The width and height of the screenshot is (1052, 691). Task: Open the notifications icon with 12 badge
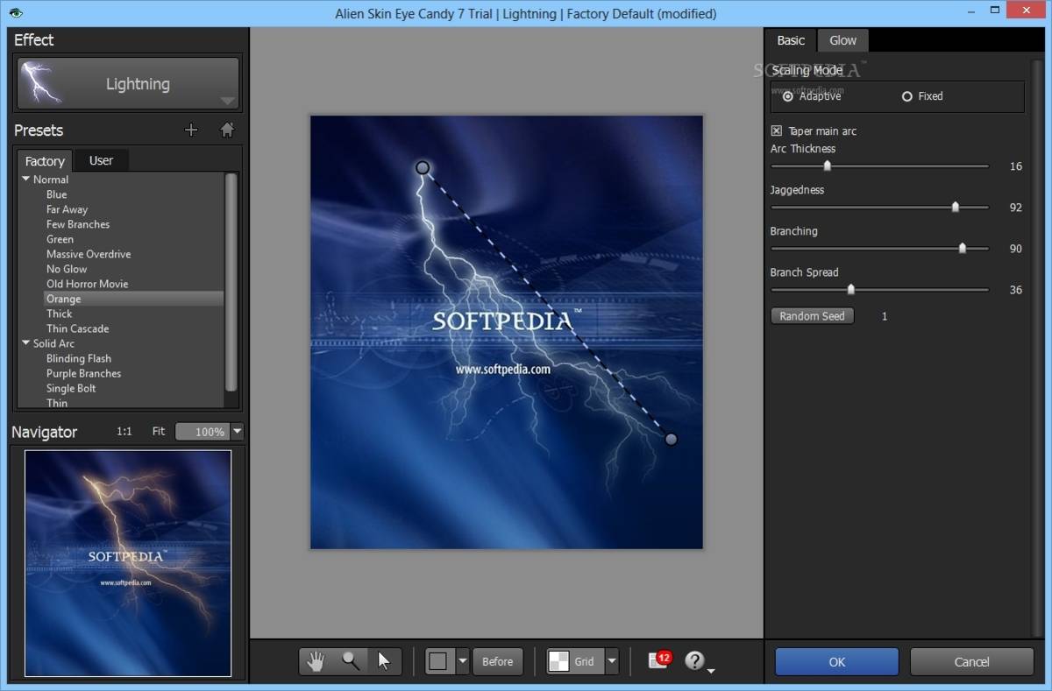coord(659,660)
